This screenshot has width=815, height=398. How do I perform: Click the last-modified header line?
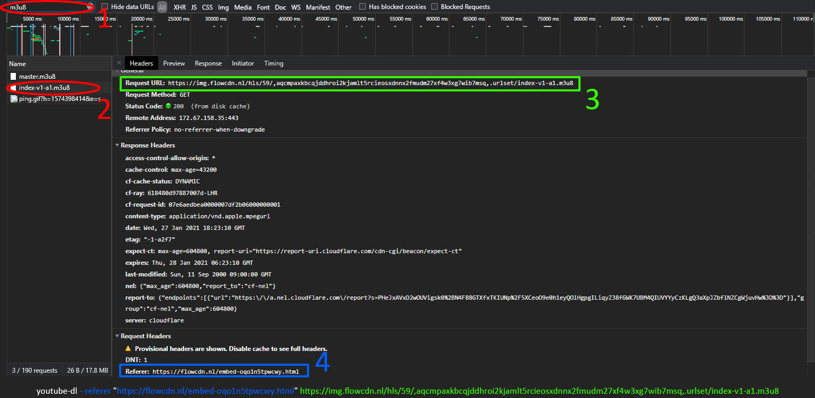pos(198,274)
